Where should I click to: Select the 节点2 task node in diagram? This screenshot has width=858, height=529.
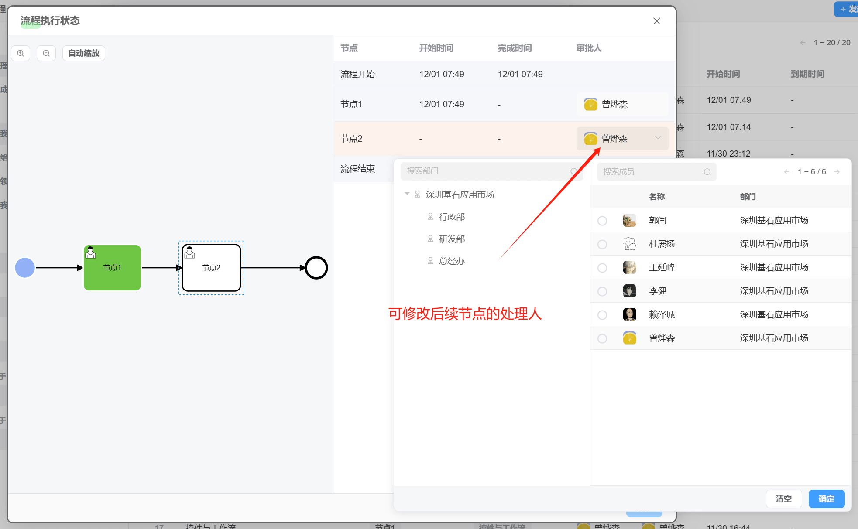[x=211, y=268]
